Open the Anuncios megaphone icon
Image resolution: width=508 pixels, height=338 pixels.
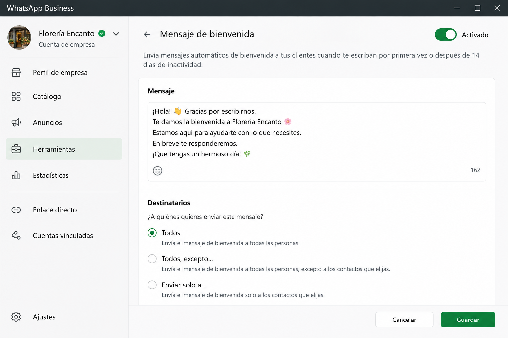click(x=16, y=123)
